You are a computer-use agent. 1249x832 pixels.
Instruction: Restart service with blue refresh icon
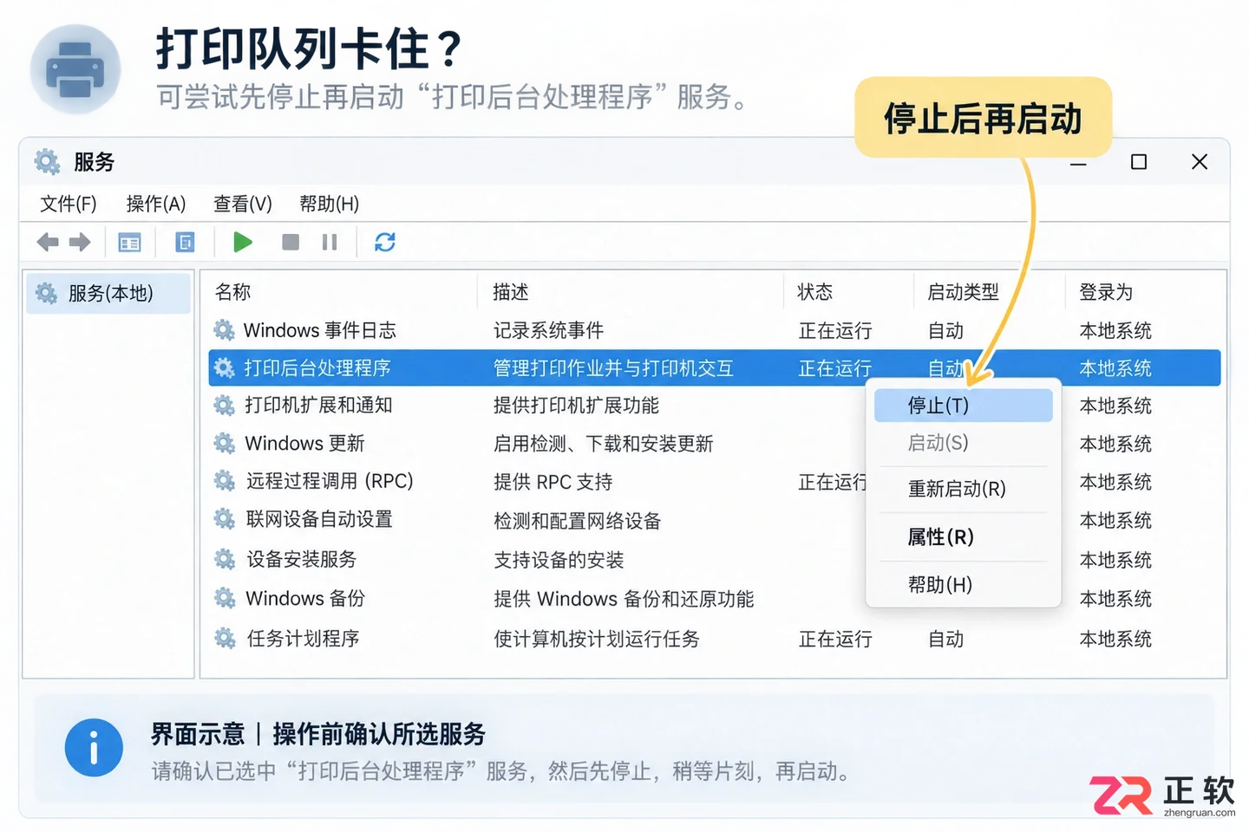tap(385, 242)
